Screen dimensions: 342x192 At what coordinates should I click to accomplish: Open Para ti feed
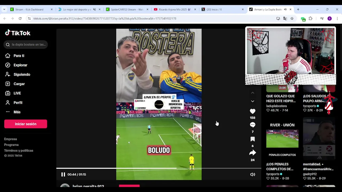pyautogui.click(x=19, y=56)
